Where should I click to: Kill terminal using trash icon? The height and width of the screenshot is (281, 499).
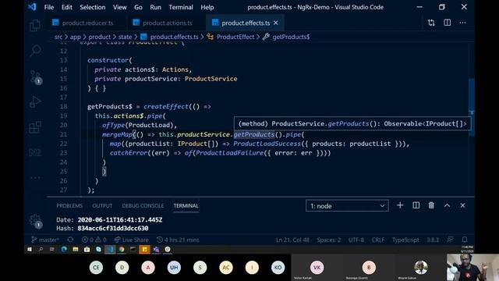(431, 205)
